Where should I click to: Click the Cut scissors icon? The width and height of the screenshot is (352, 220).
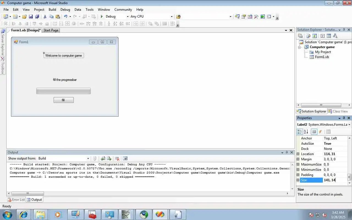tap(45, 16)
